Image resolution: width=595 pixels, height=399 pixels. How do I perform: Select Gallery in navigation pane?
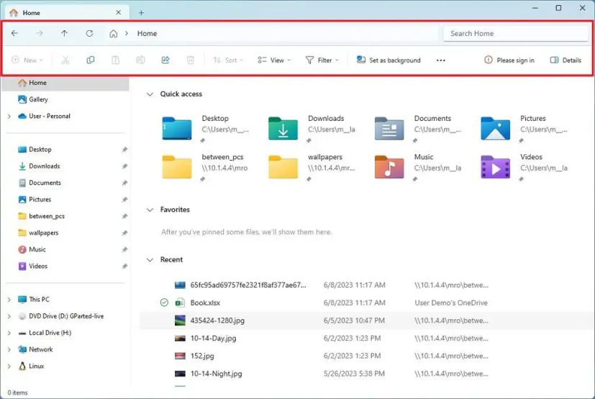38,99
